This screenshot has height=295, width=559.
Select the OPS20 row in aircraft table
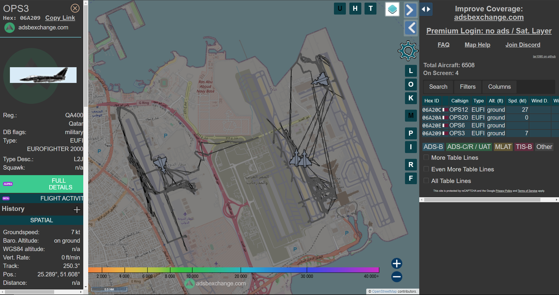pos(491,118)
